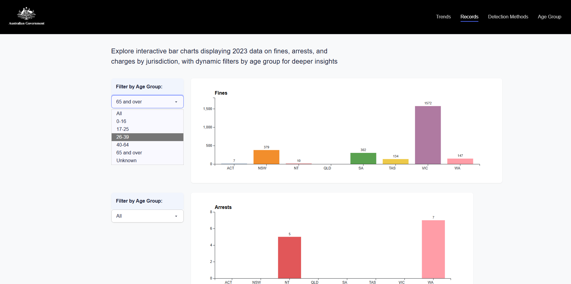Image resolution: width=571 pixels, height=284 pixels.
Task: Pick '65 and over' from the list
Action: pos(129,153)
